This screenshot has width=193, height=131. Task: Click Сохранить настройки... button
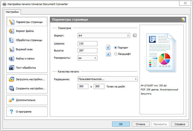click(27, 88)
